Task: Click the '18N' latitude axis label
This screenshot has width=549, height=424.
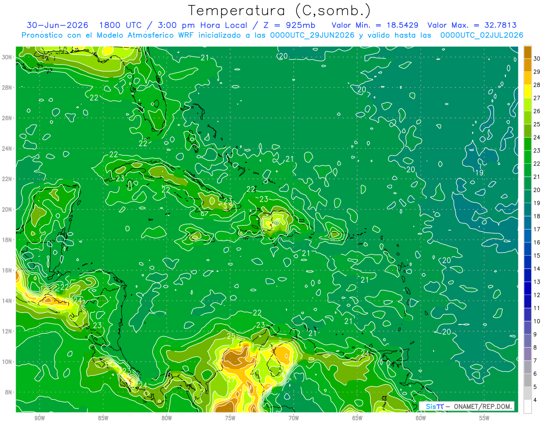Action: coord(7,240)
